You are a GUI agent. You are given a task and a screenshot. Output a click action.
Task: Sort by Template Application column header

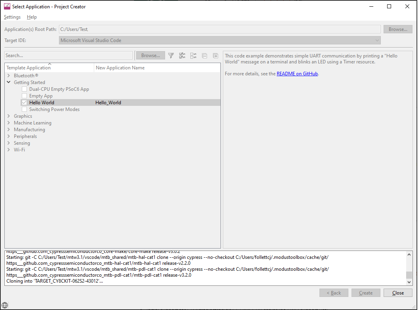[49, 68]
